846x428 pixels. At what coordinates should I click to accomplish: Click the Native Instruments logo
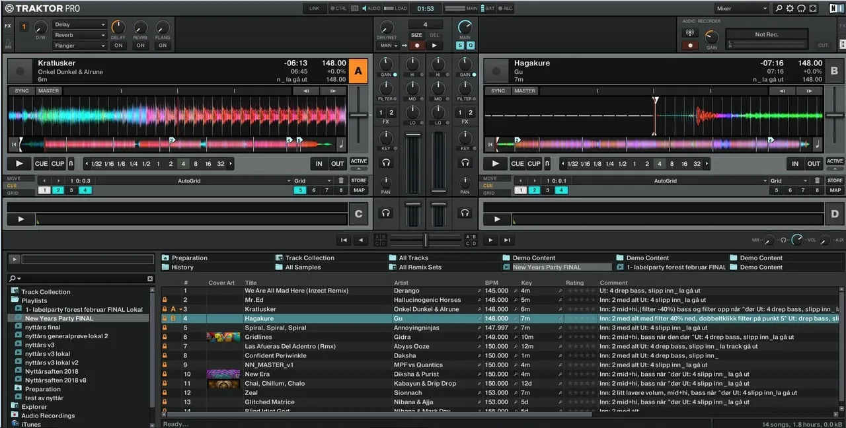pyautogui.click(x=836, y=9)
